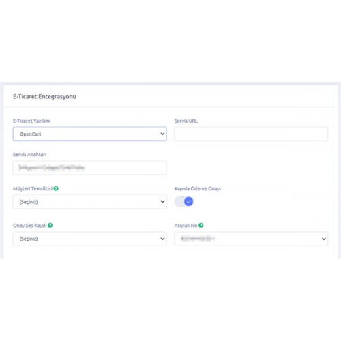341x341 pixels.
Task: Toggle the Kapıda Ödeme Onayı switch
Action: (x=184, y=202)
